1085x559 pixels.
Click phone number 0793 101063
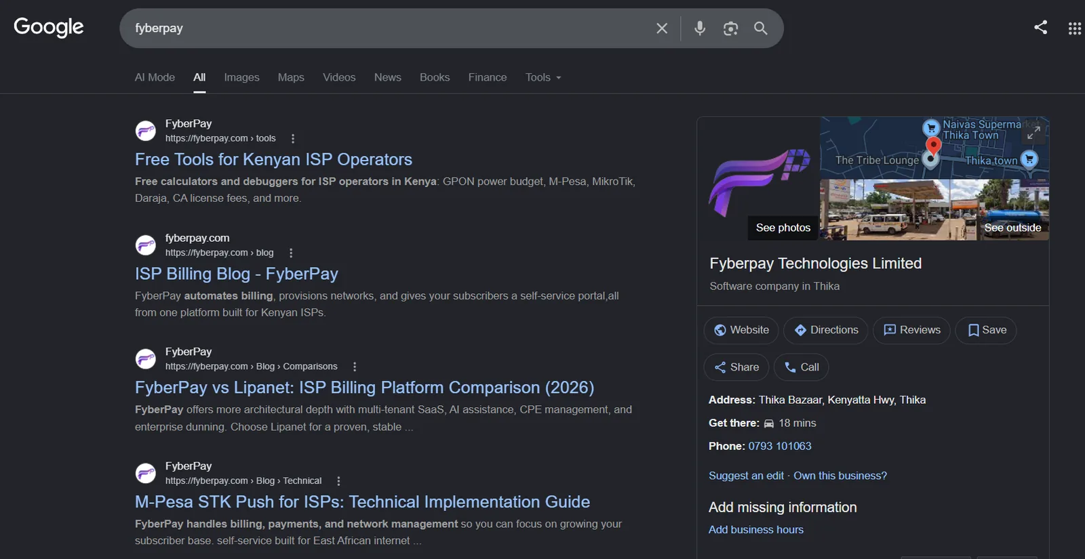coord(780,446)
